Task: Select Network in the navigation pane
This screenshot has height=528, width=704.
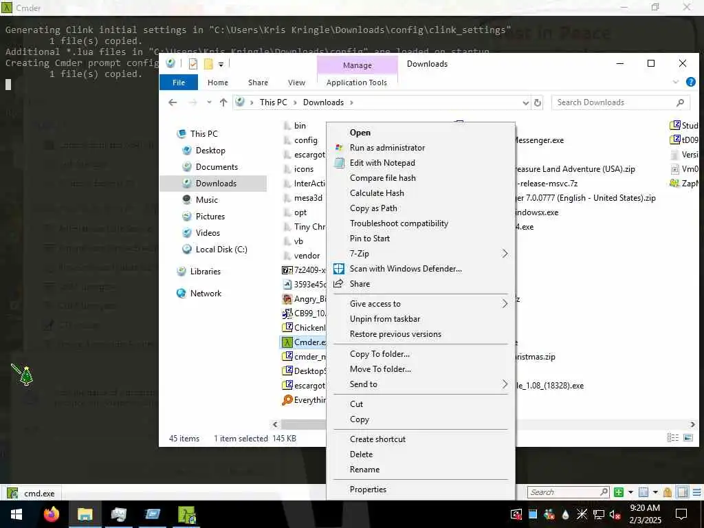Action: pos(206,294)
